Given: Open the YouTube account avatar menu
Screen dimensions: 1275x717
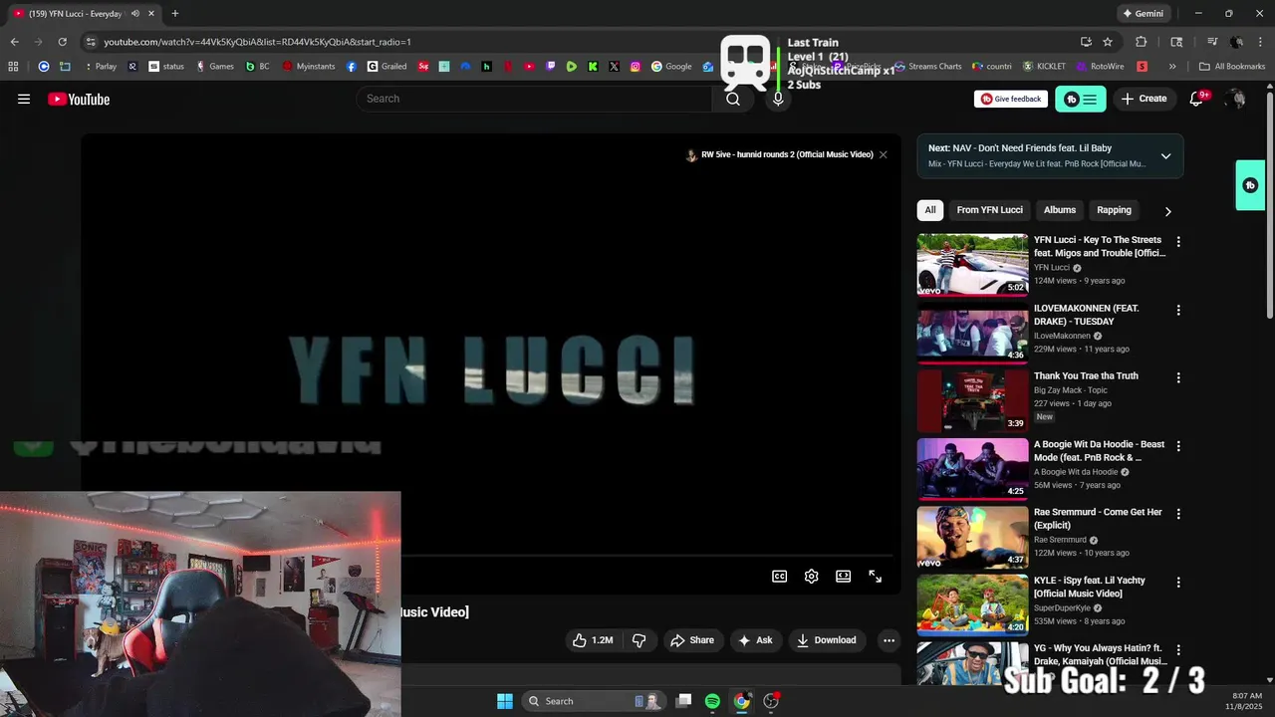Looking at the screenshot, I should pos(1236,99).
